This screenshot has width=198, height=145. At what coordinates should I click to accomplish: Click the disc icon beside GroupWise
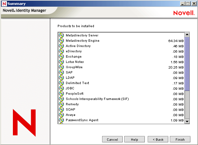[61, 67]
